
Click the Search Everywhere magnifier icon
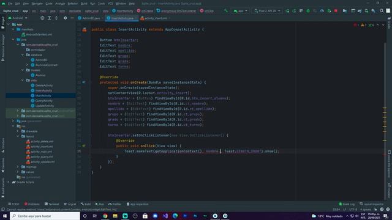tap(382, 11)
